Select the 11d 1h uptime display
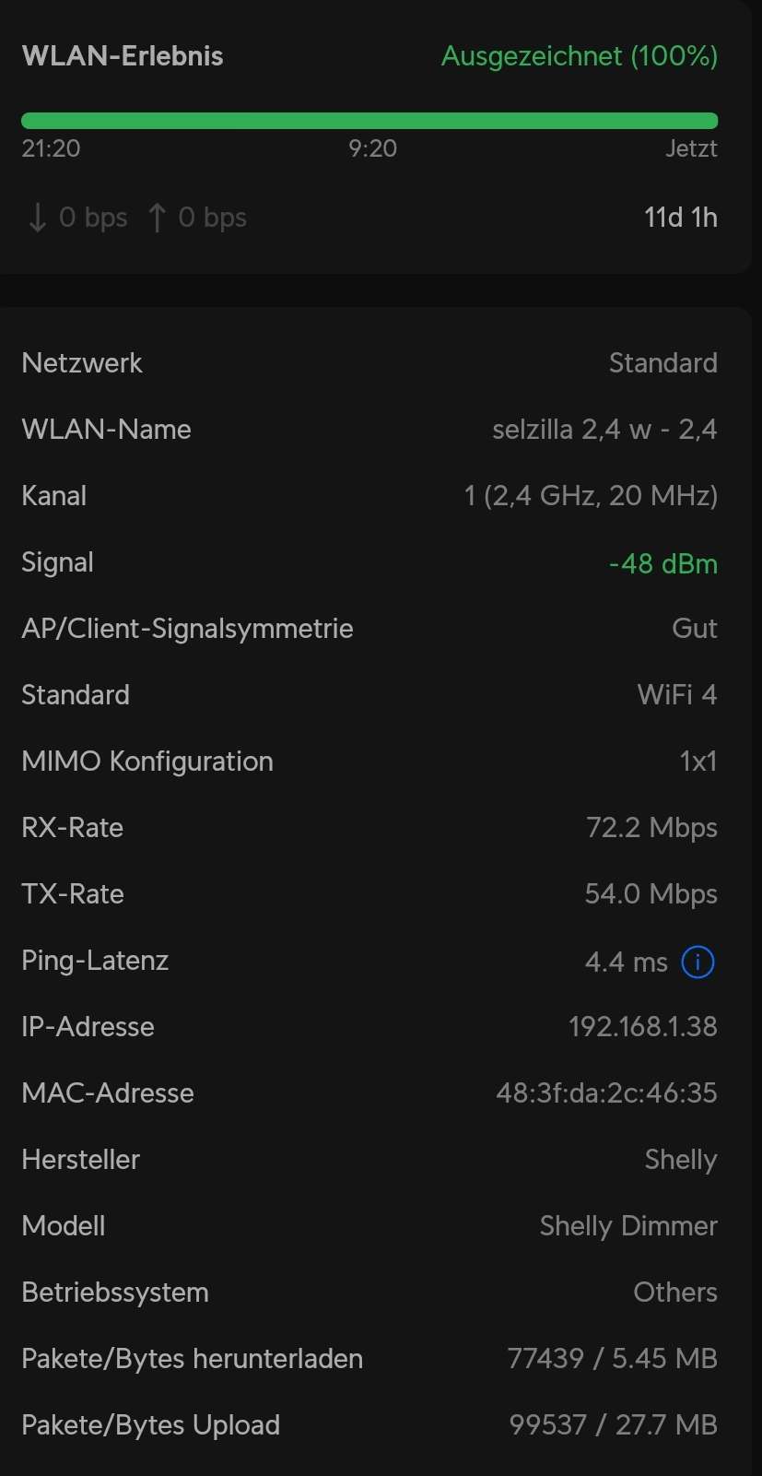The image size is (762, 1476). click(680, 218)
